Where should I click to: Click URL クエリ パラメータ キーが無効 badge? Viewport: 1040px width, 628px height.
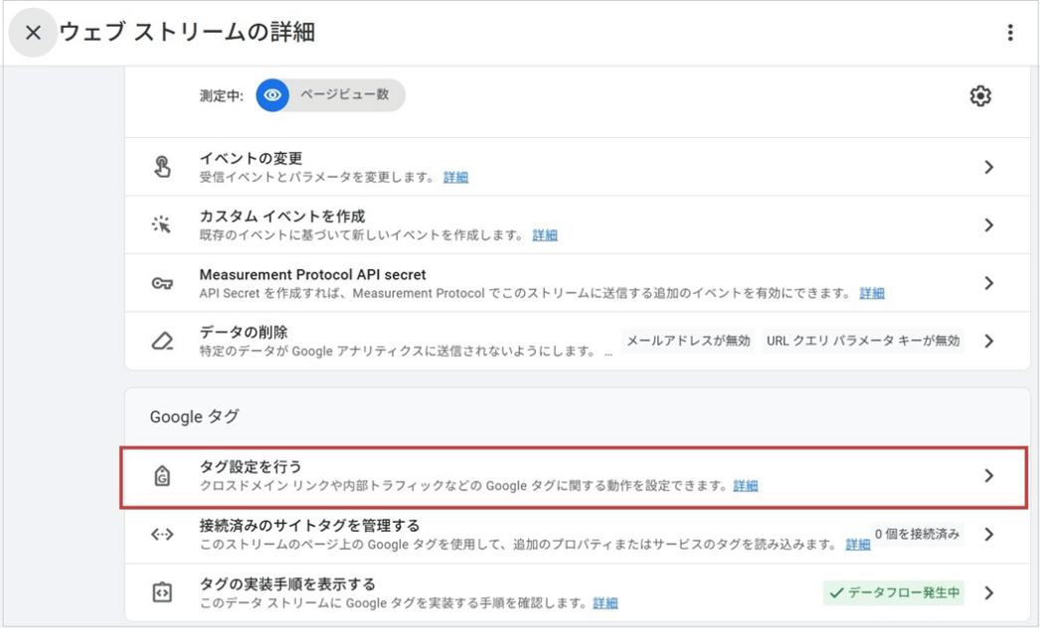tap(863, 341)
